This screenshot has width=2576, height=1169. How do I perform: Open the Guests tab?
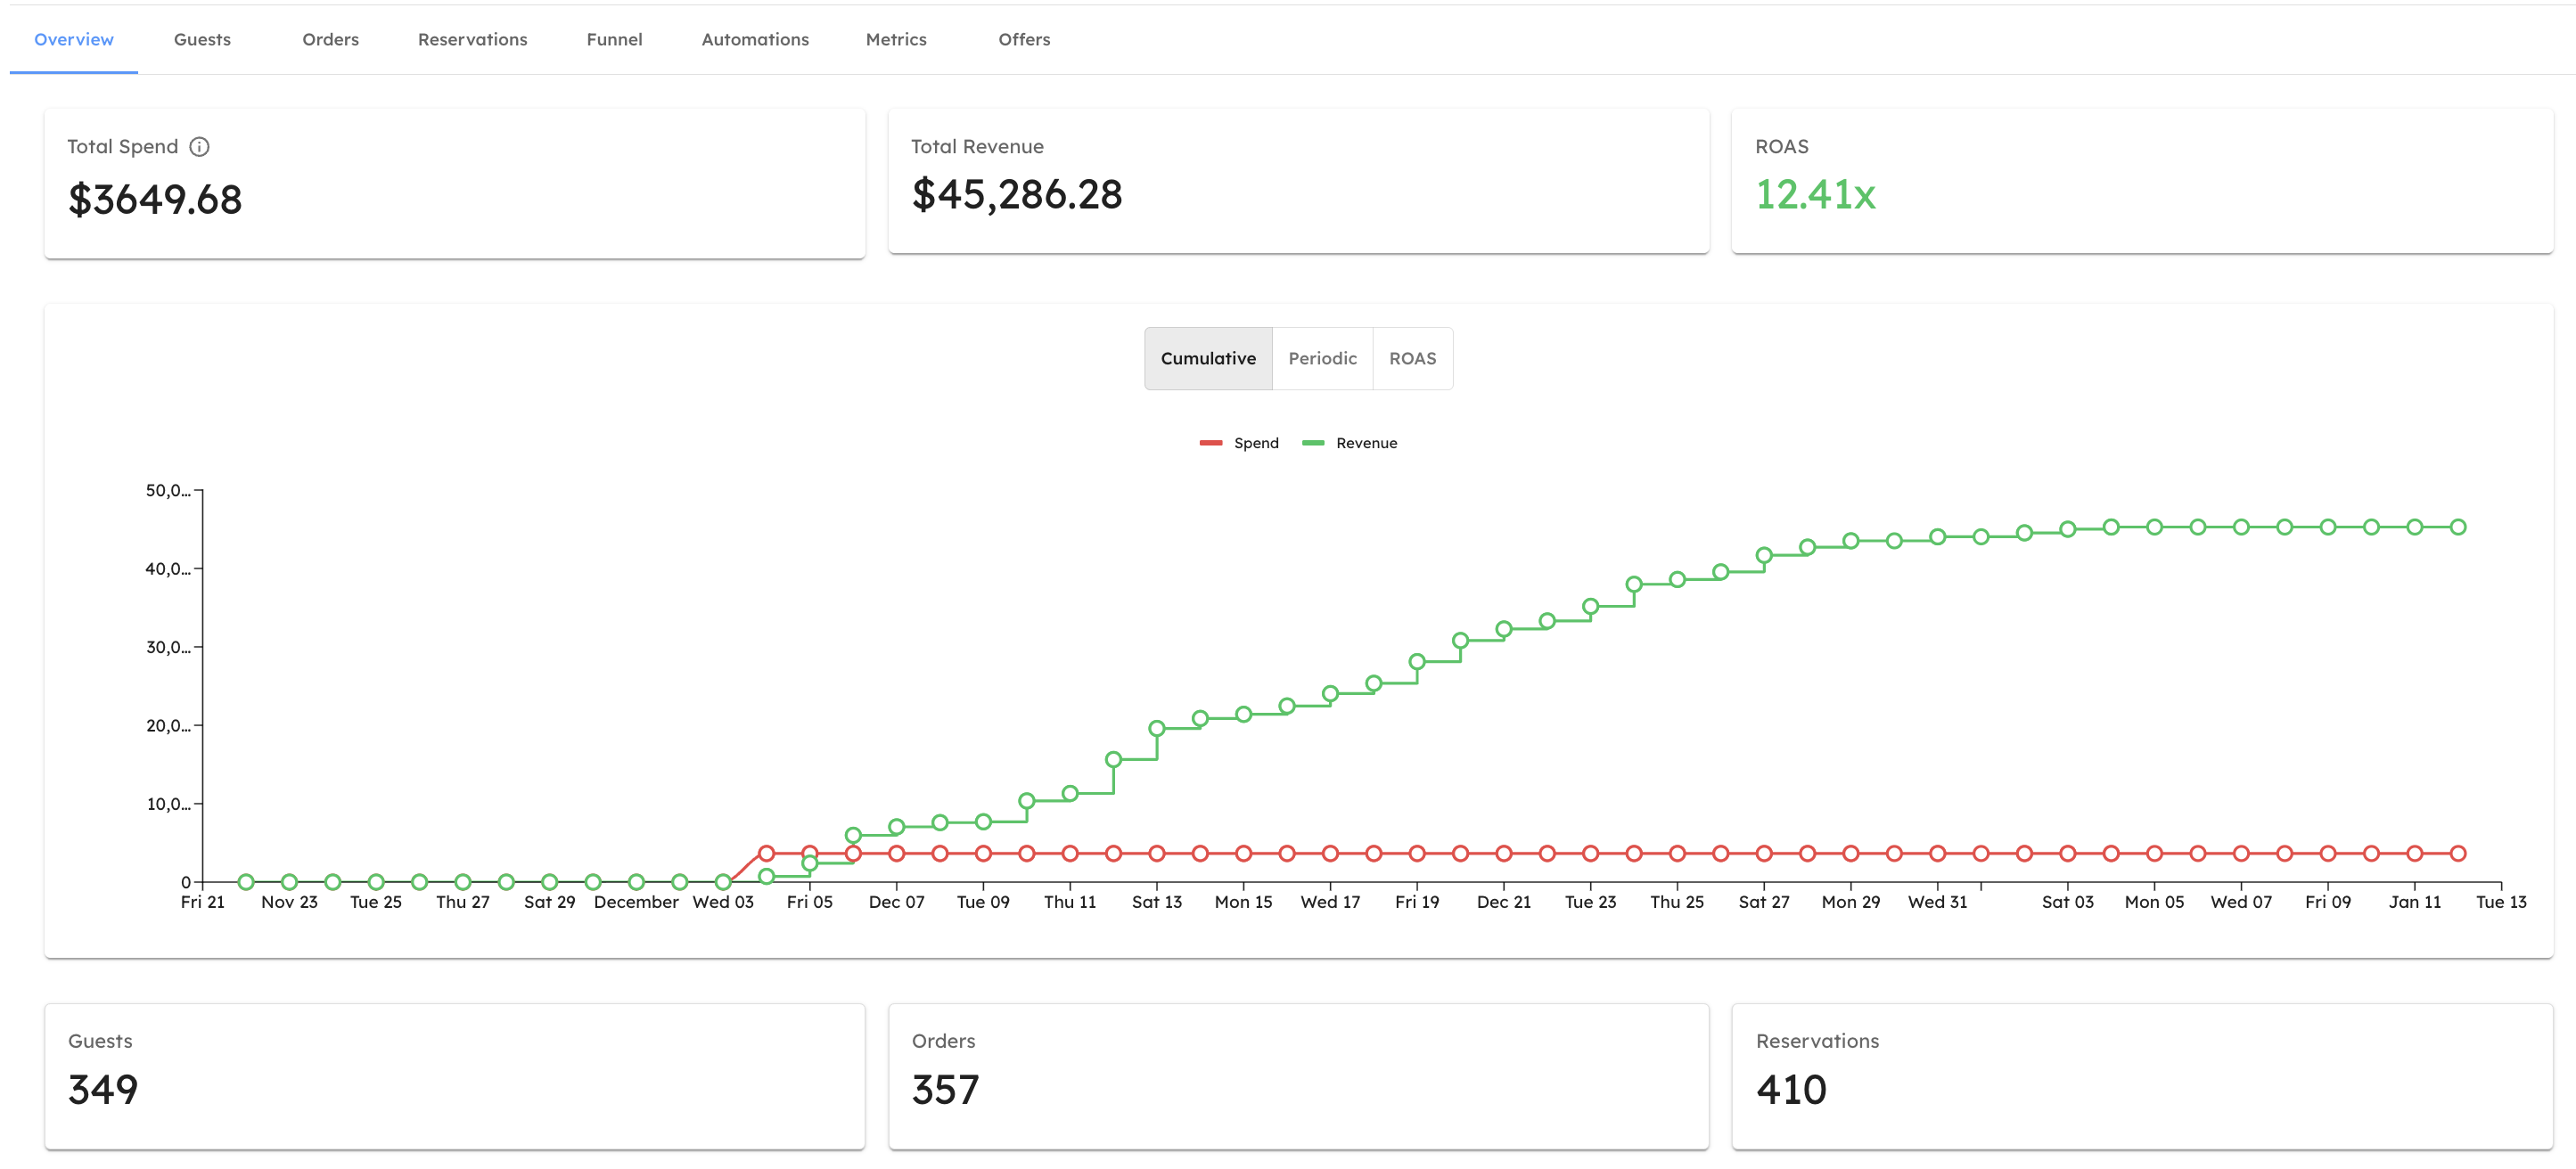click(202, 40)
